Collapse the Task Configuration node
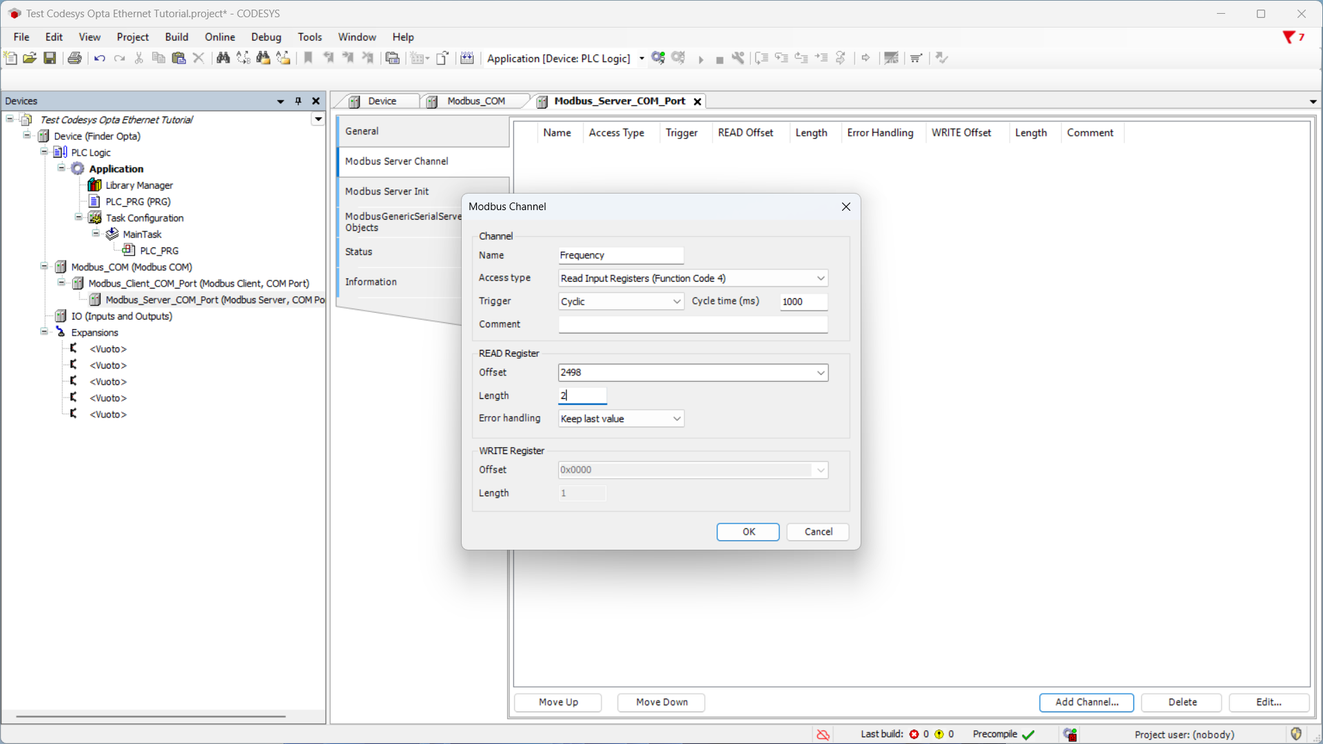1323x744 pixels. click(x=79, y=218)
